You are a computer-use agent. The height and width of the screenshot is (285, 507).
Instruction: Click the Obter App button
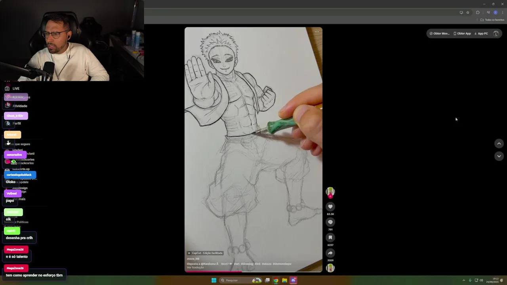462,34
